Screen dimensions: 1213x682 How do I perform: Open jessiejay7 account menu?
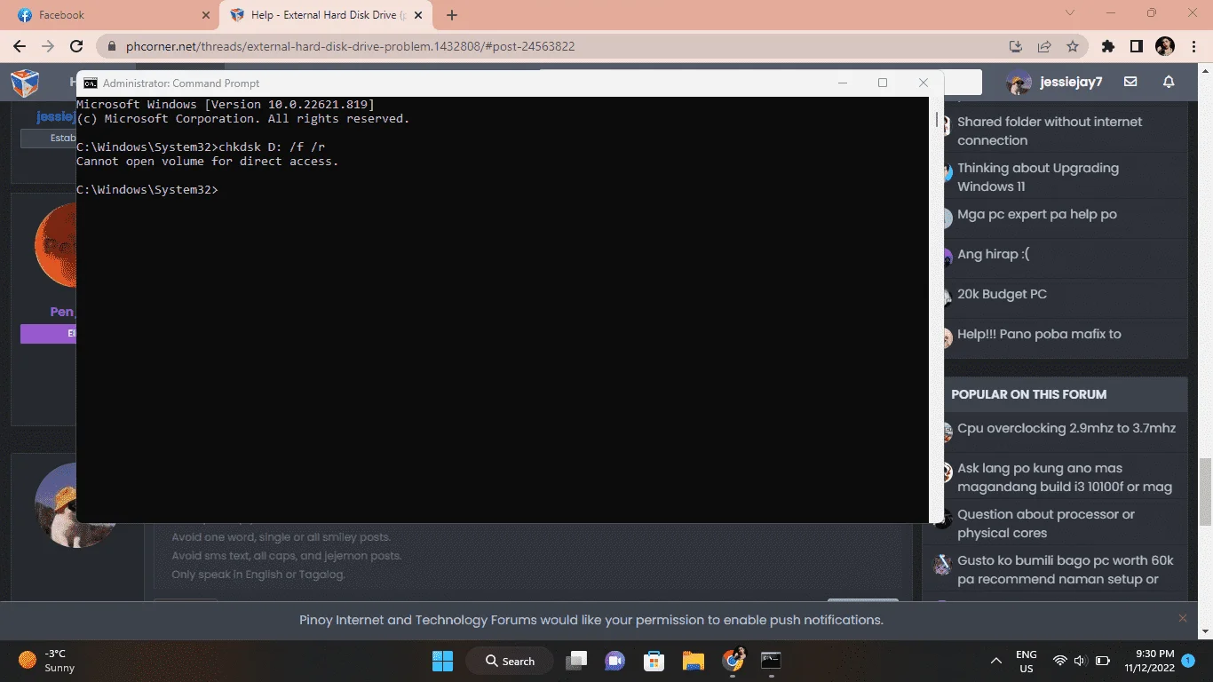1055,82
